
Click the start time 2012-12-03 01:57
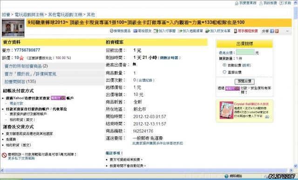coord(149,116)
